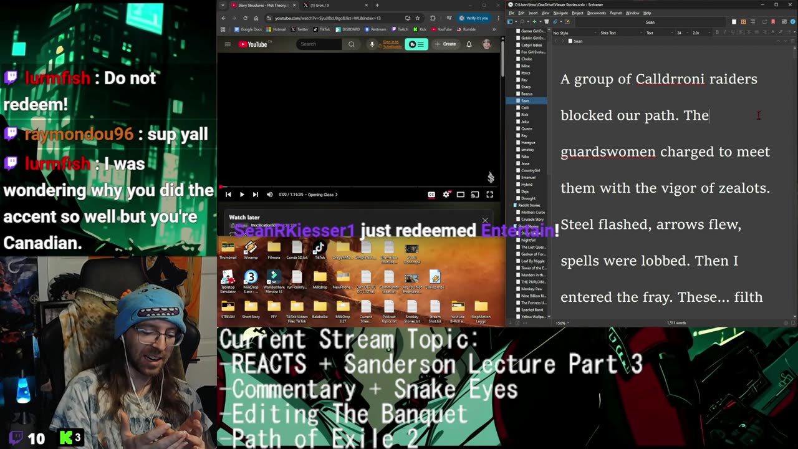
Task: Switch YouTube player to theater mode
Action: click(x=460, y=195)
